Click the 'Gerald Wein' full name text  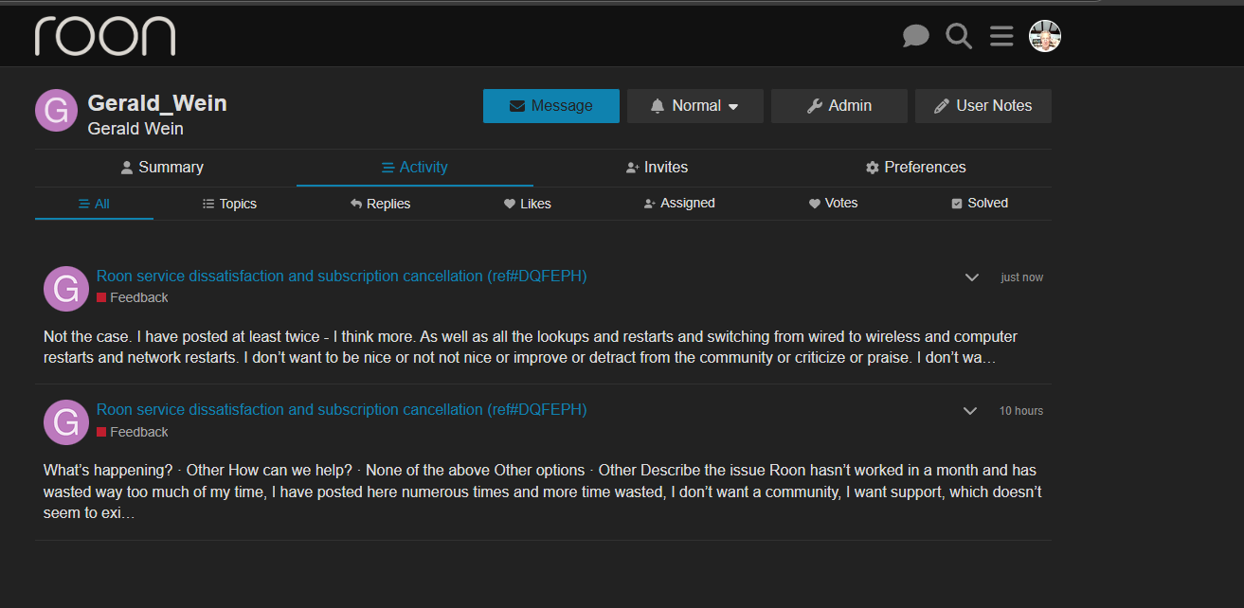coord(135,129)
